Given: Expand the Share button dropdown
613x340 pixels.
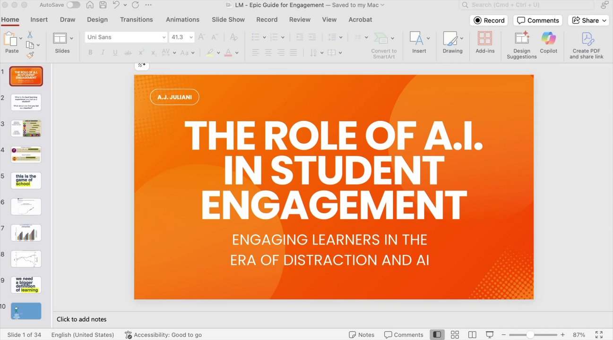Looking at the screenshot, I should click(x=604, y=21).
